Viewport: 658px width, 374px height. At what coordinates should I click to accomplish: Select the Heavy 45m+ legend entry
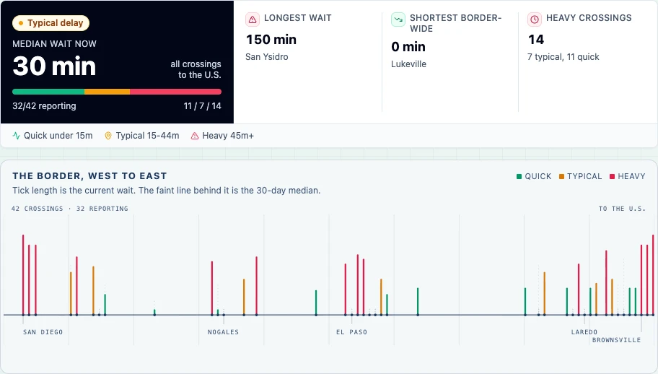[222, 136]
